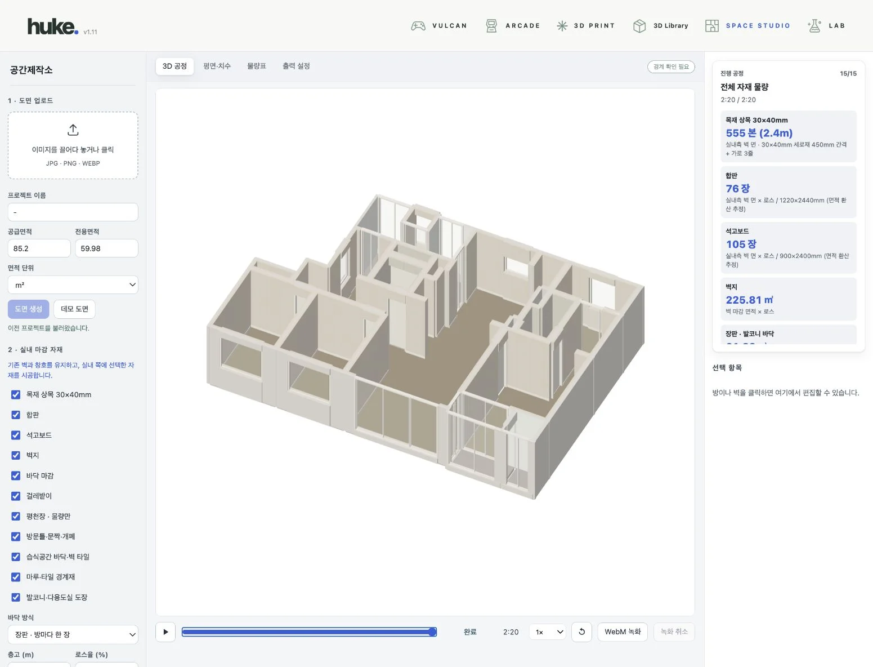Click the 벽지 225.81 ㎡ material card

coord(789,299)
